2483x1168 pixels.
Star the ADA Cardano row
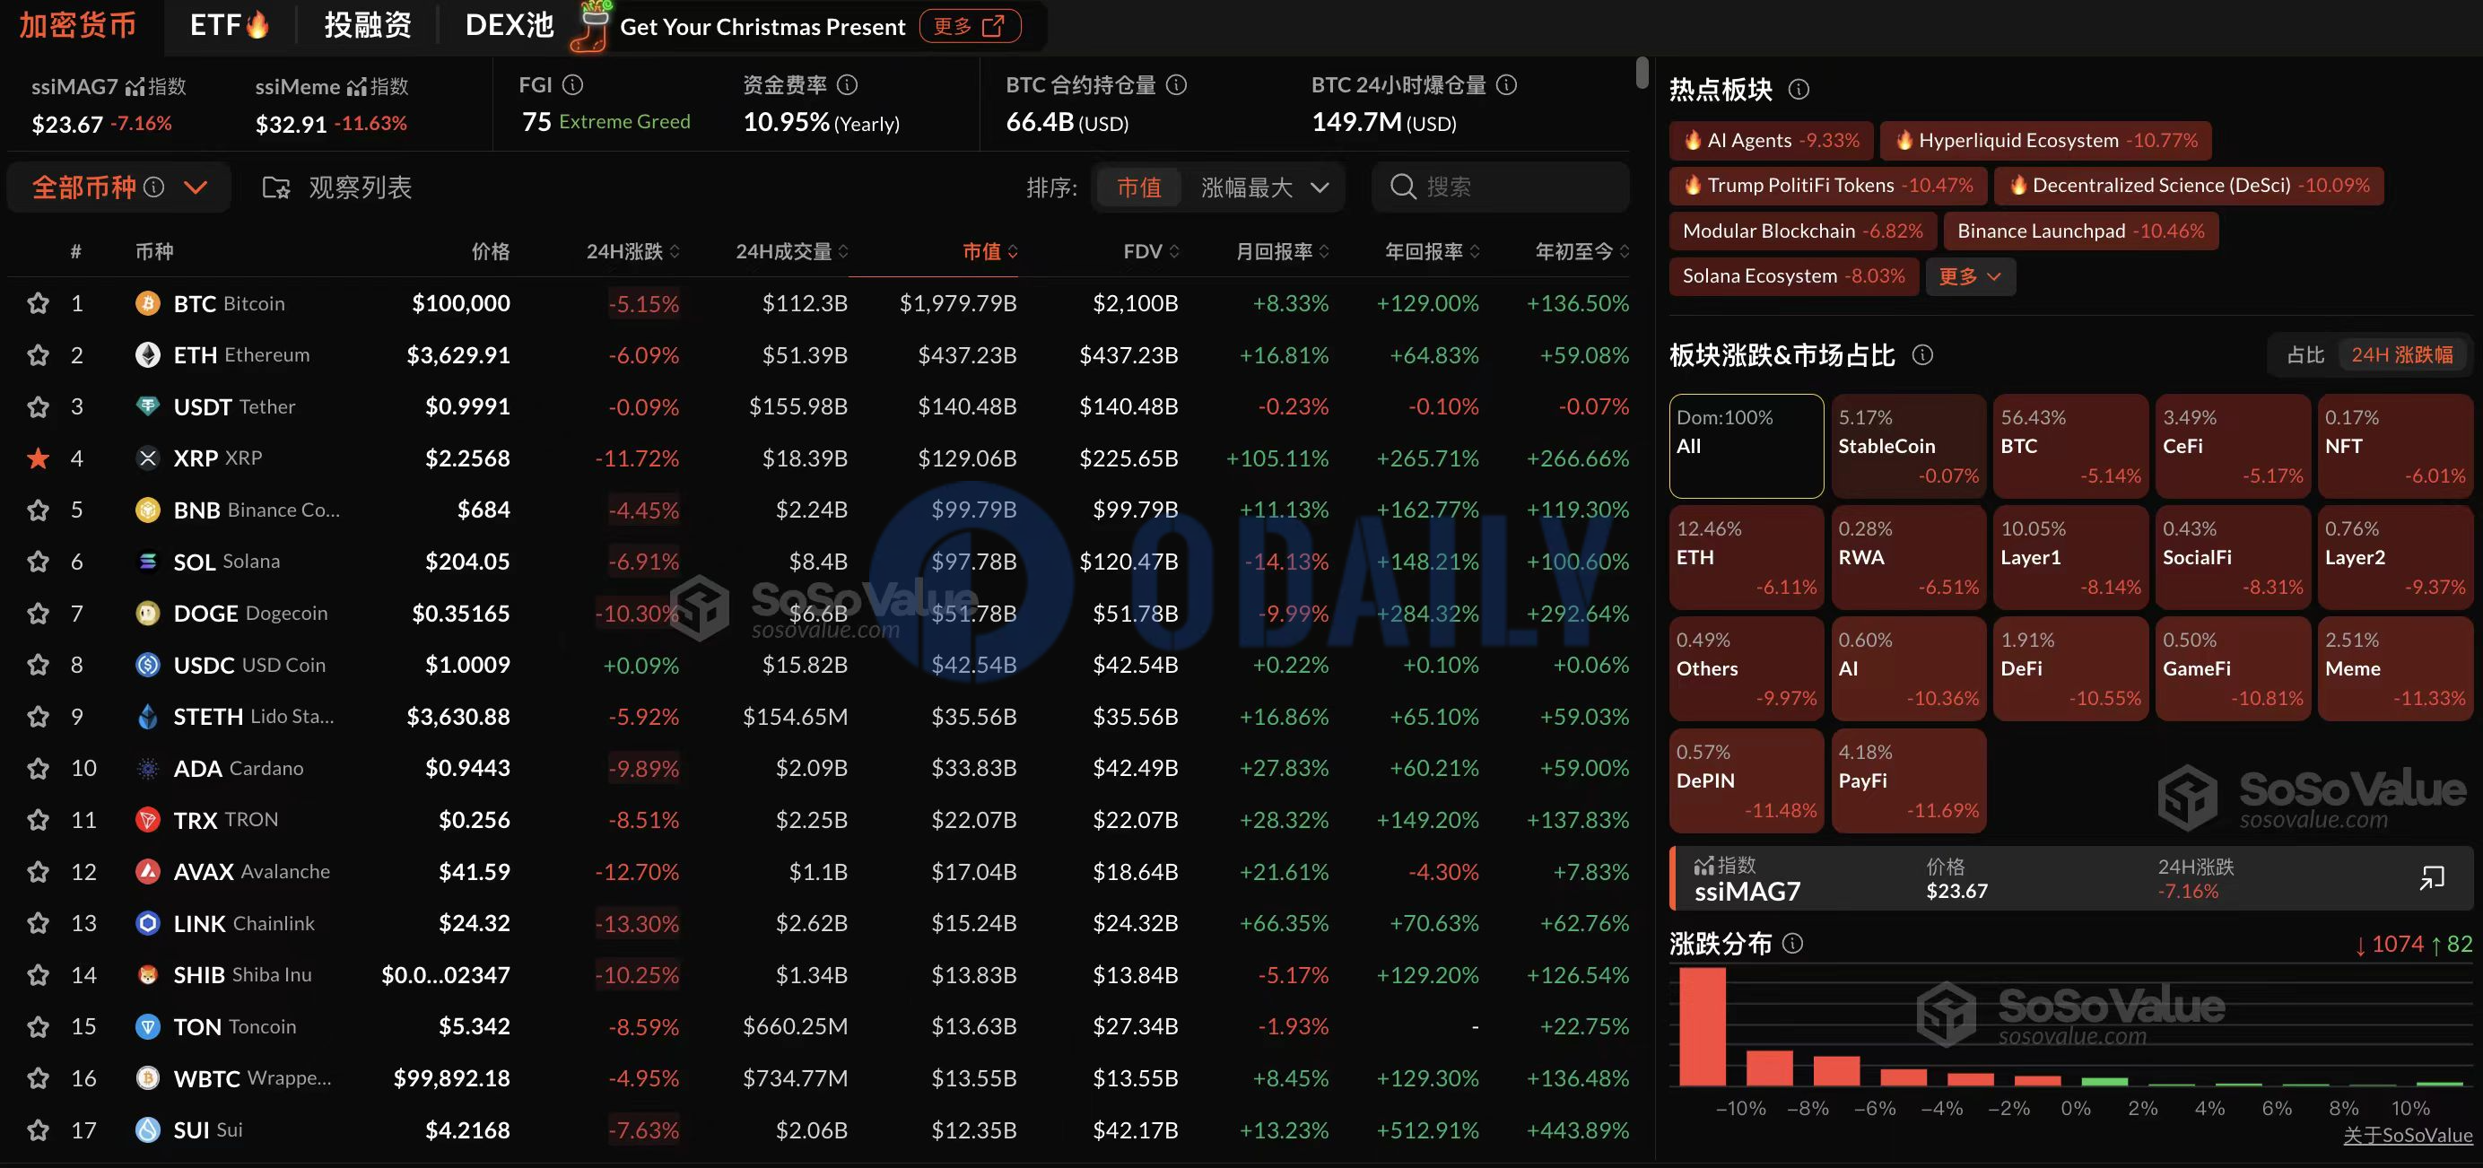click(38, 768)
